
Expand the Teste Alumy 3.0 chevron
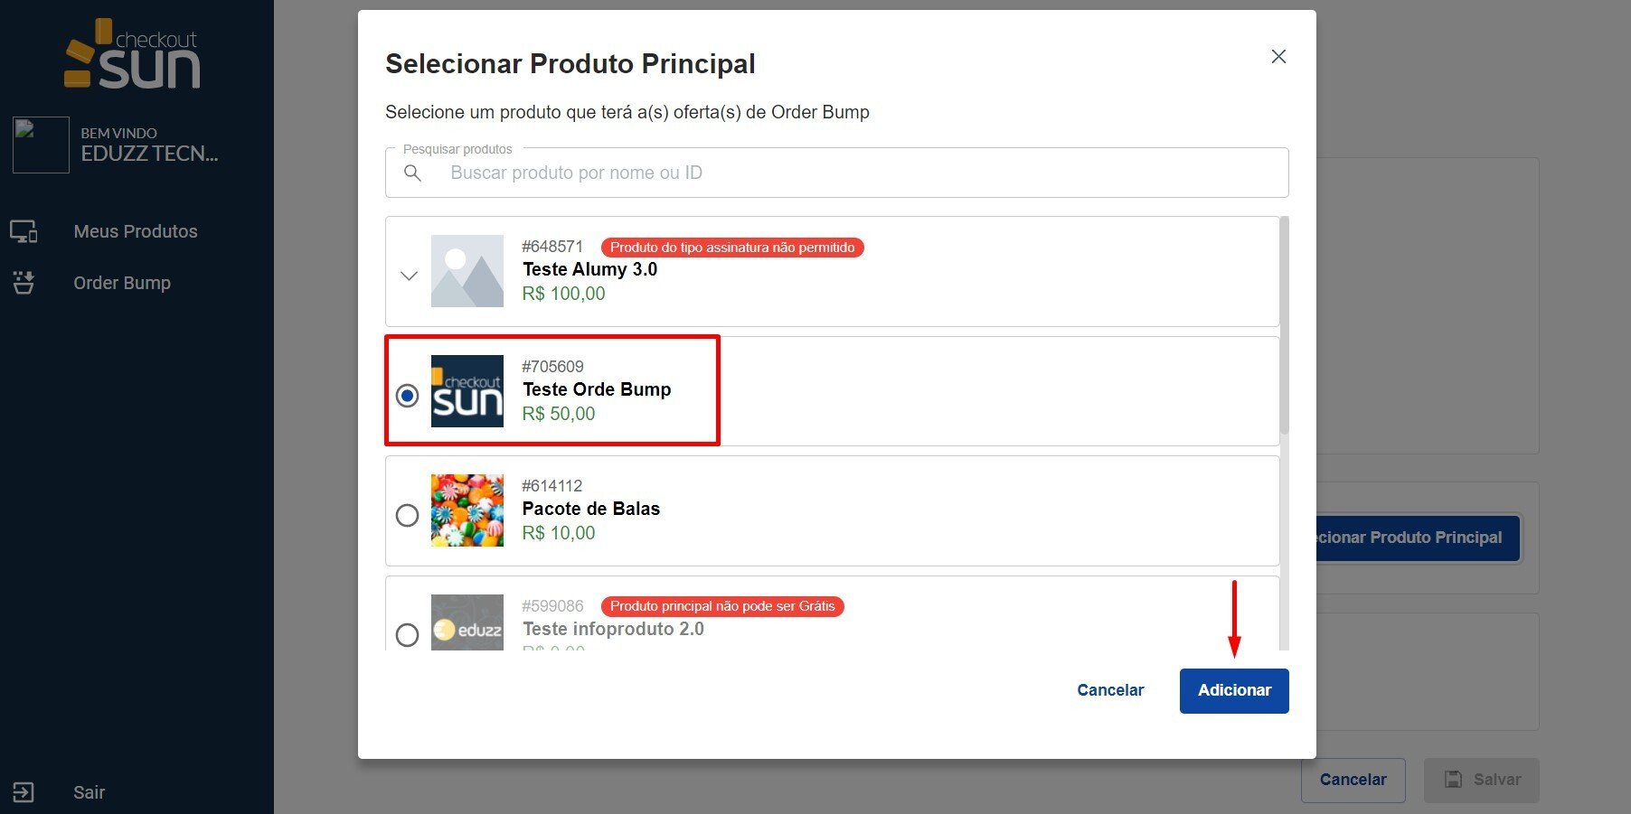click(x=409, y=276)
